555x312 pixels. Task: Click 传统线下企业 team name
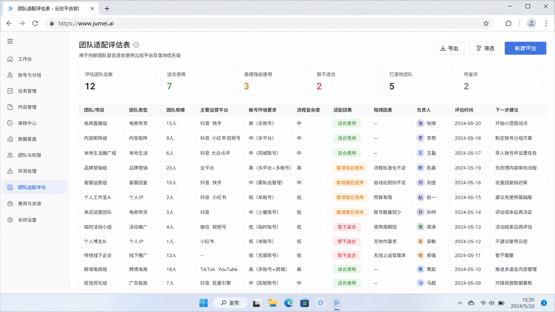coord(98,255)
